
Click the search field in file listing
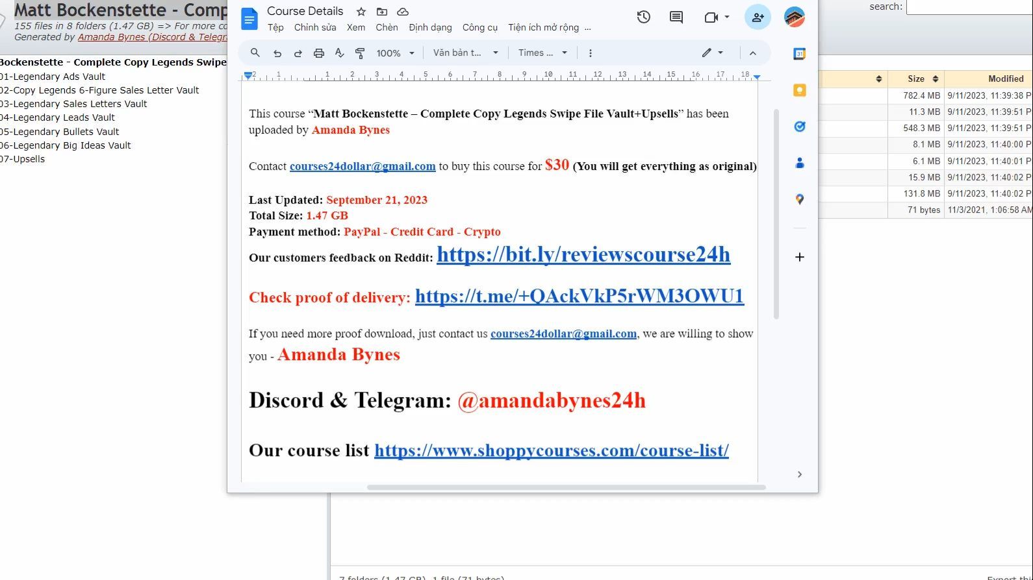click(969, 7)
